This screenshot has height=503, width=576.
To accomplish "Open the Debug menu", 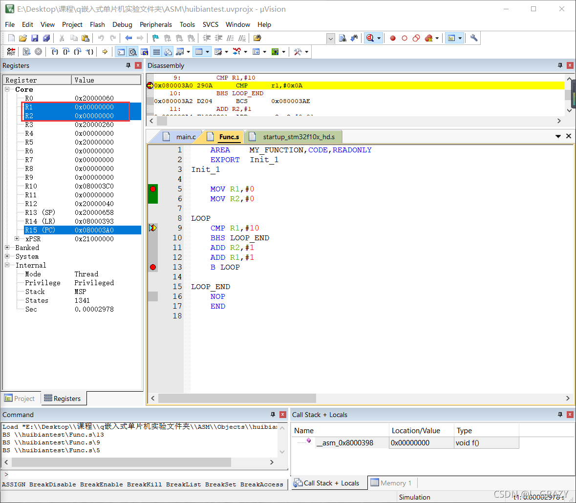I will 122,24.
